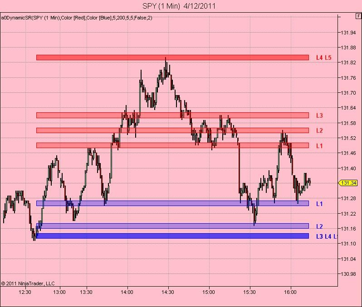Image resolution: width=362 pixels, height=307 pixels.
Task: Click the 131.58 price axis label
Action: (x=348, y=123)
